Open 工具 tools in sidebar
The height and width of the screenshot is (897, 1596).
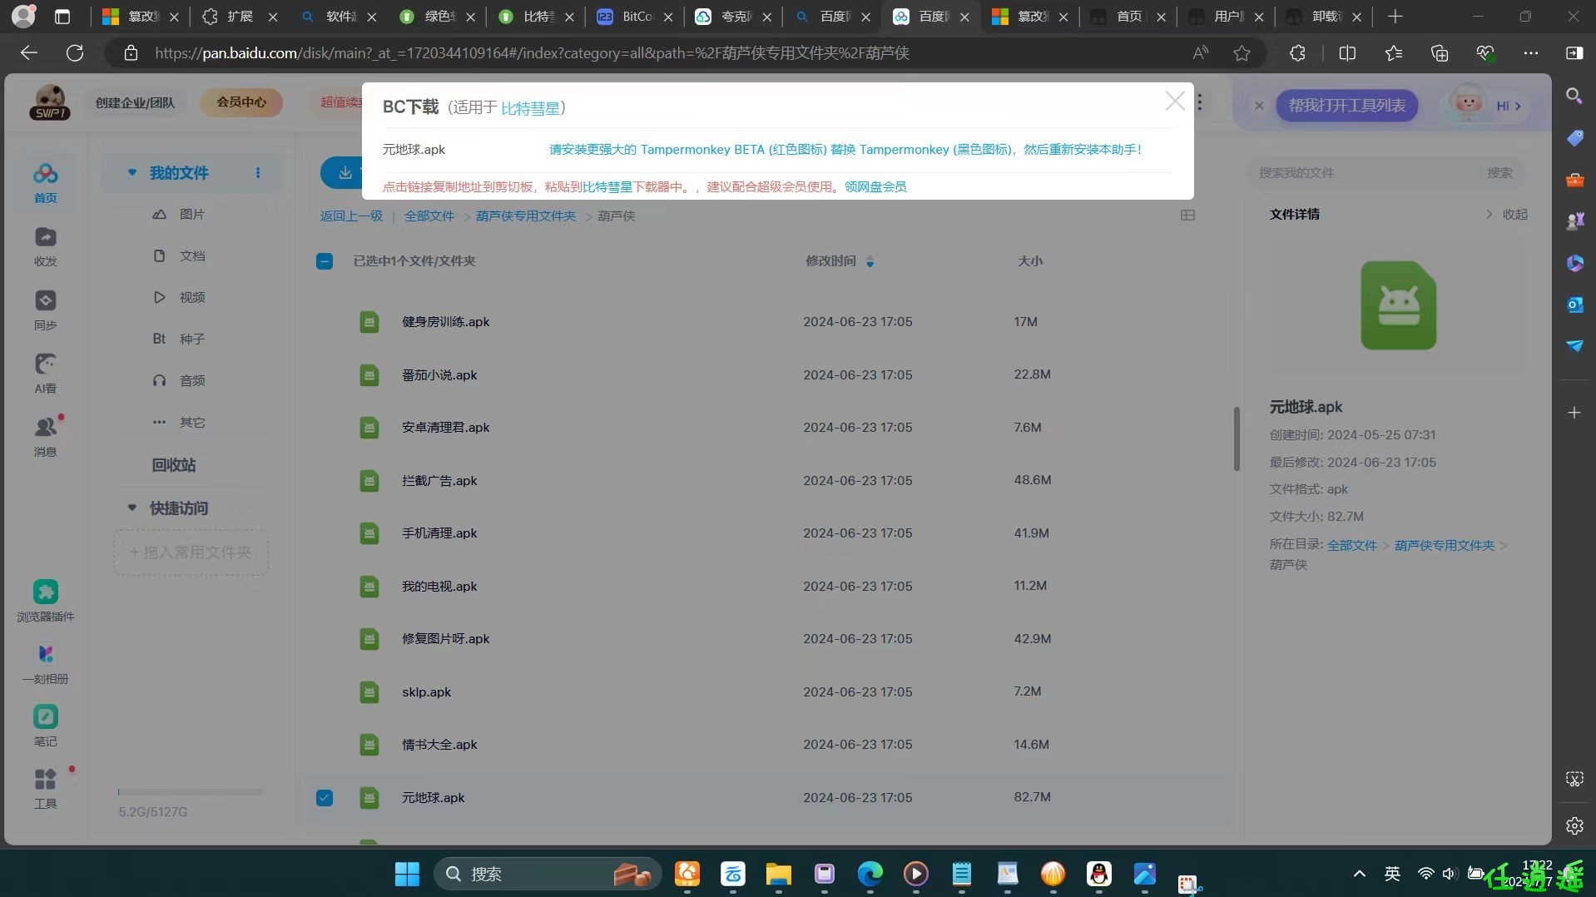(x=46, y=789)
